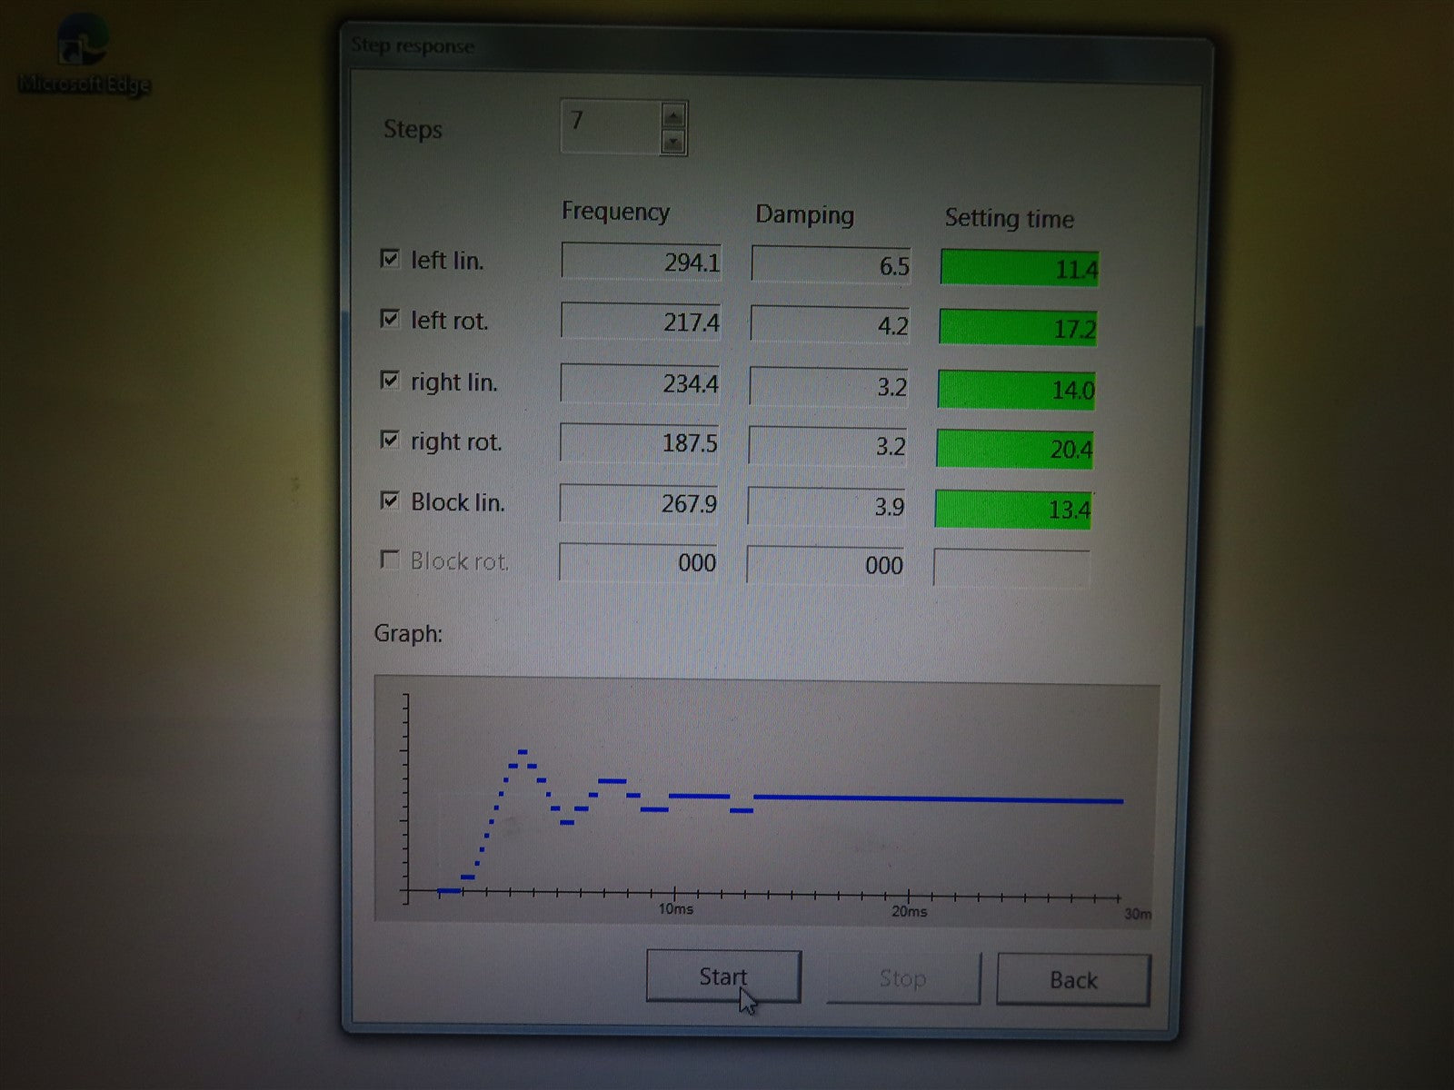The height and width of the screenshot is (1090, 1454).
Task: Click green Setting time 11.4 box
Action: click(1019, 268)
